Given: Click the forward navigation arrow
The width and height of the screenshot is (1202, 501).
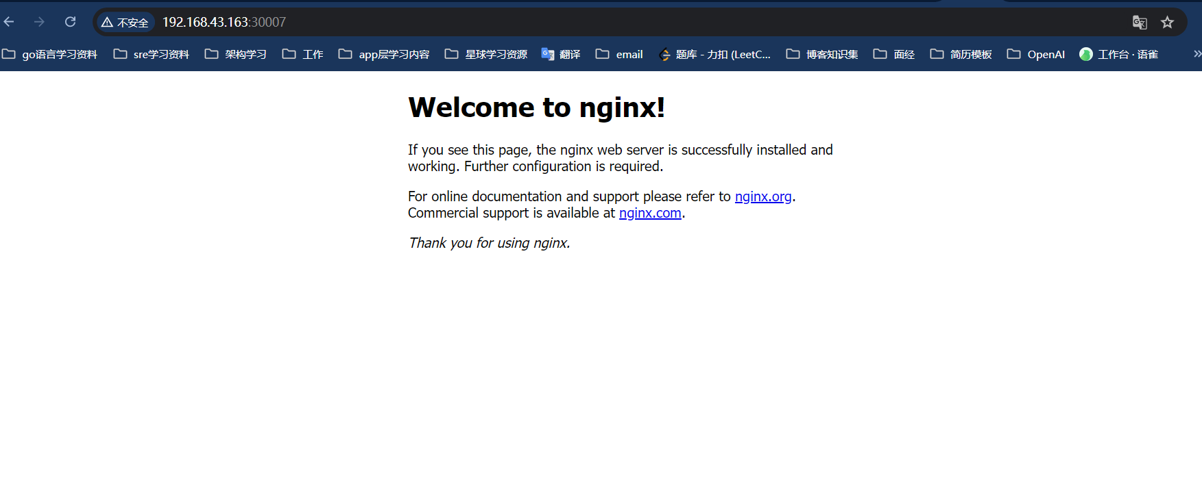Looking at the screenshot, I should (x=39, y=22).
